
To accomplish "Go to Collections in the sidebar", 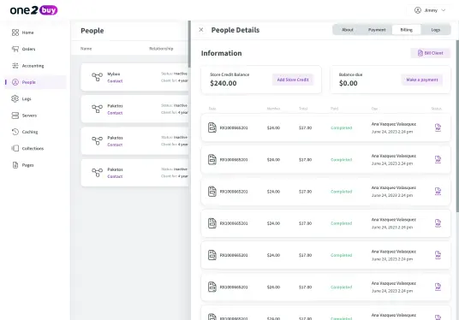I will (x=27, y=148).
